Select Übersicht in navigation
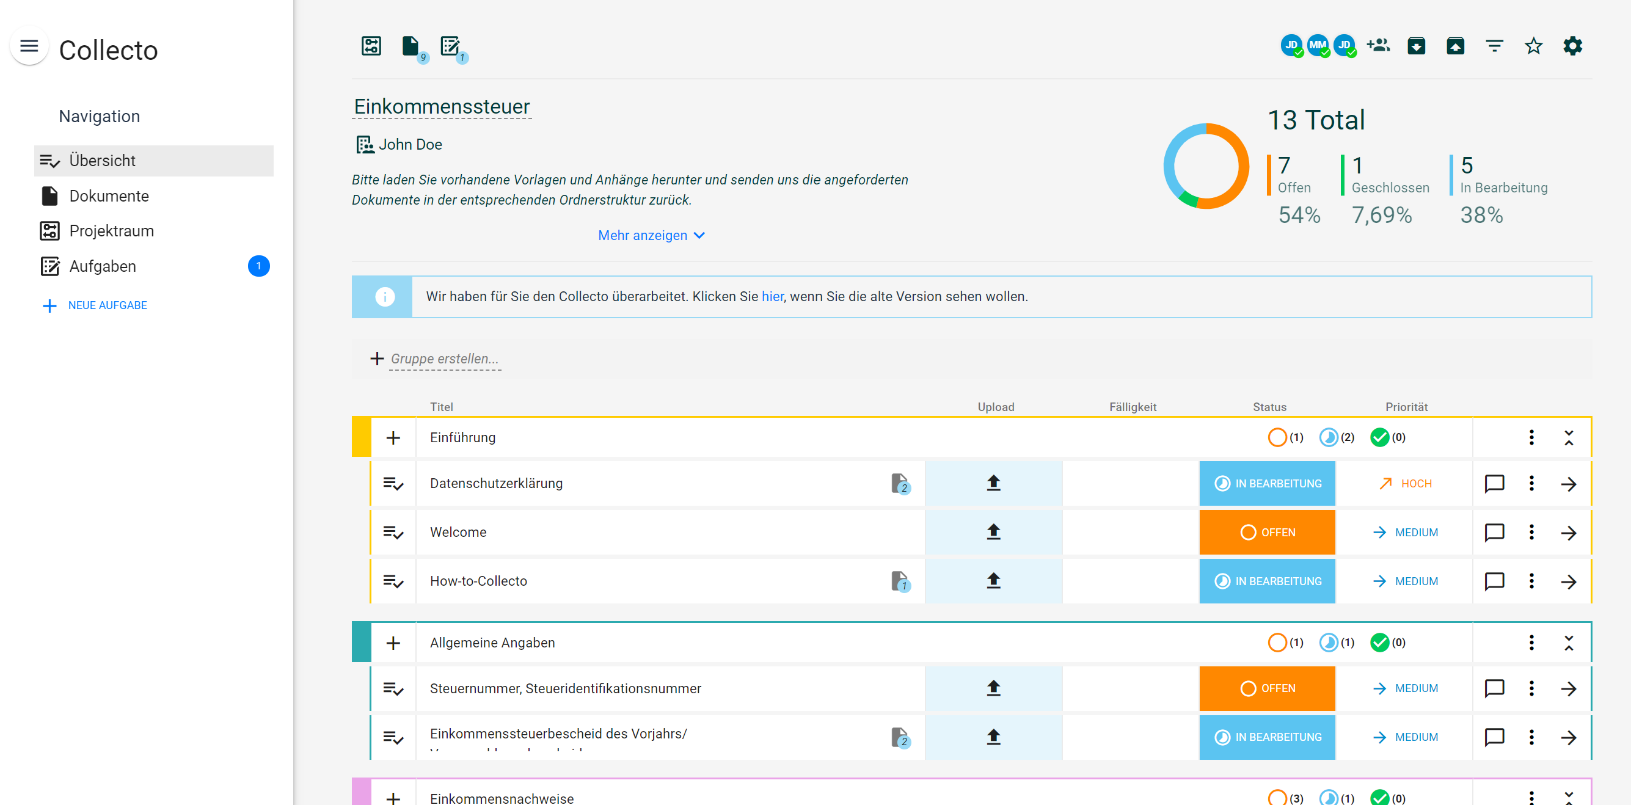The height and width of the screenshot is (805, 1631). pyautogui.click(x=154, y=161)
